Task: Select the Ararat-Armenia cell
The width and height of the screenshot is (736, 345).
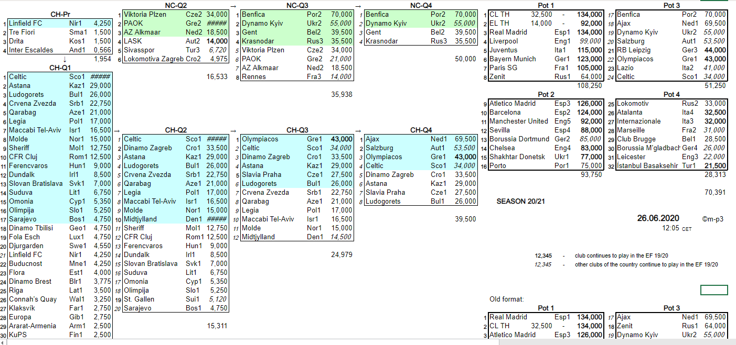Action: point(33,326)
